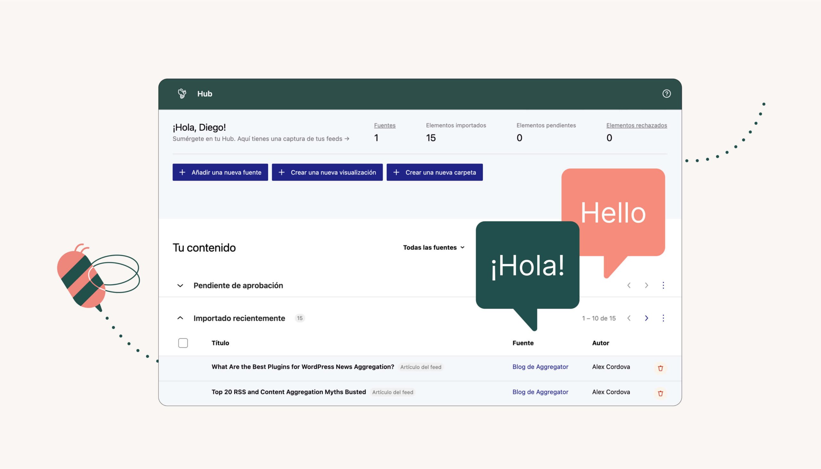Screen dimensions: 821x469
Task: Expand the Pendiente de aprobación section
Action: [x=180, y=286]
